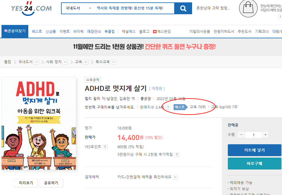Screen dimensions: 282x195
Task: Open 매장안내 menu
Action: 94,31
